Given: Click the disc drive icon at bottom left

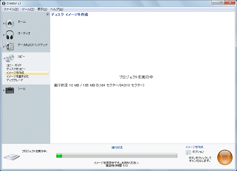Looking at the screenshot, I should 12,157.
